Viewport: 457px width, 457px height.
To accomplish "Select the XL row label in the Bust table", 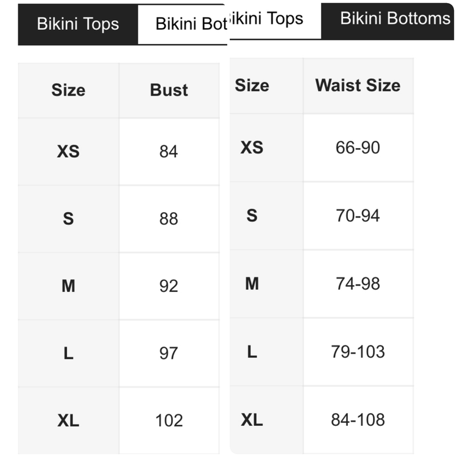I will click(68, 420).
